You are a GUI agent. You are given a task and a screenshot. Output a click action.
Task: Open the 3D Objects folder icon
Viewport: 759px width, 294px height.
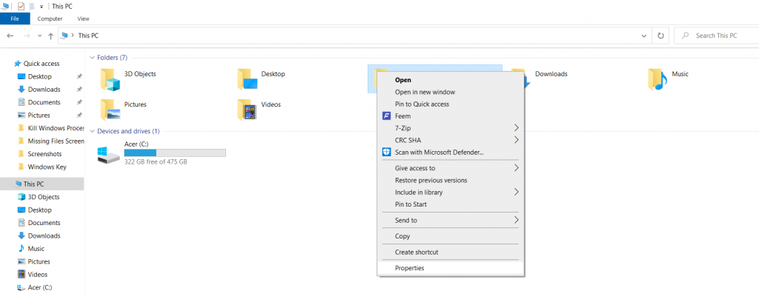(110, 79)
